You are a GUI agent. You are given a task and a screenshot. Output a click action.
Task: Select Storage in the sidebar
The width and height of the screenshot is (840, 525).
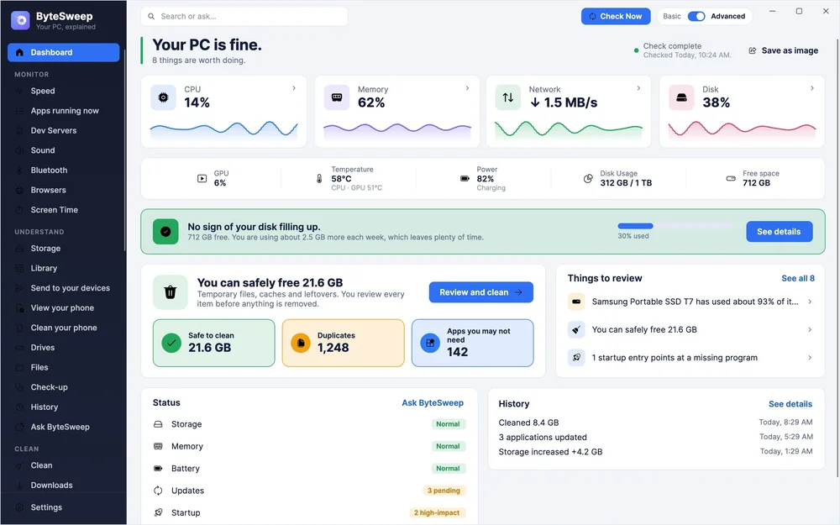pyautogui.click(x=63, y=249)
